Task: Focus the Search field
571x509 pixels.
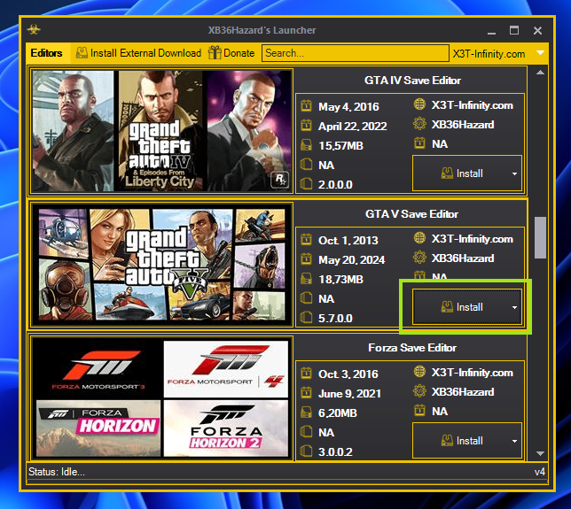Action: point(355,53)
